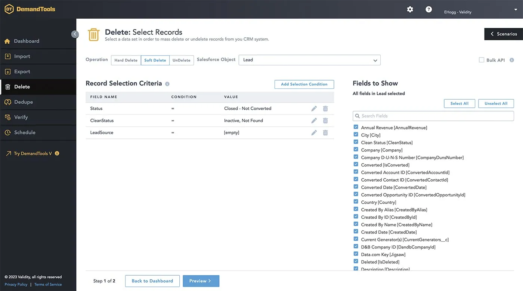Click the Verify sidebar icon
Viewport: 523px width, 291px height.
point(7,117)
